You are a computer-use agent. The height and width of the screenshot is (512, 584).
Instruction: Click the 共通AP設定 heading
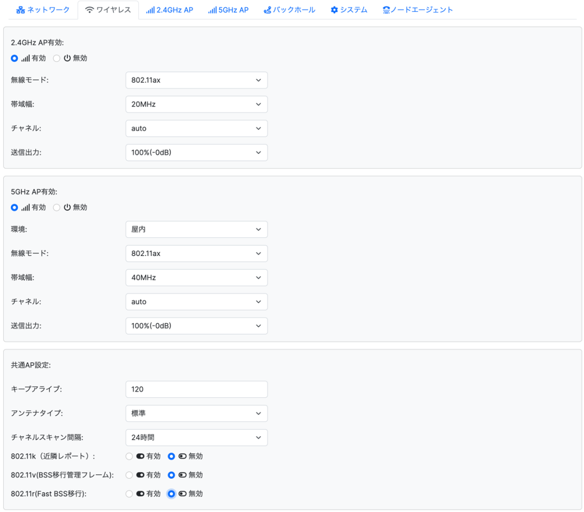pos(31,365)
